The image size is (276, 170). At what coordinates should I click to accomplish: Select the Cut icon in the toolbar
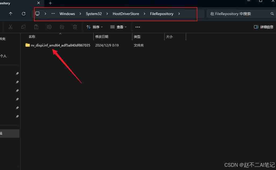pyautogui.click(x=10, y=27)
